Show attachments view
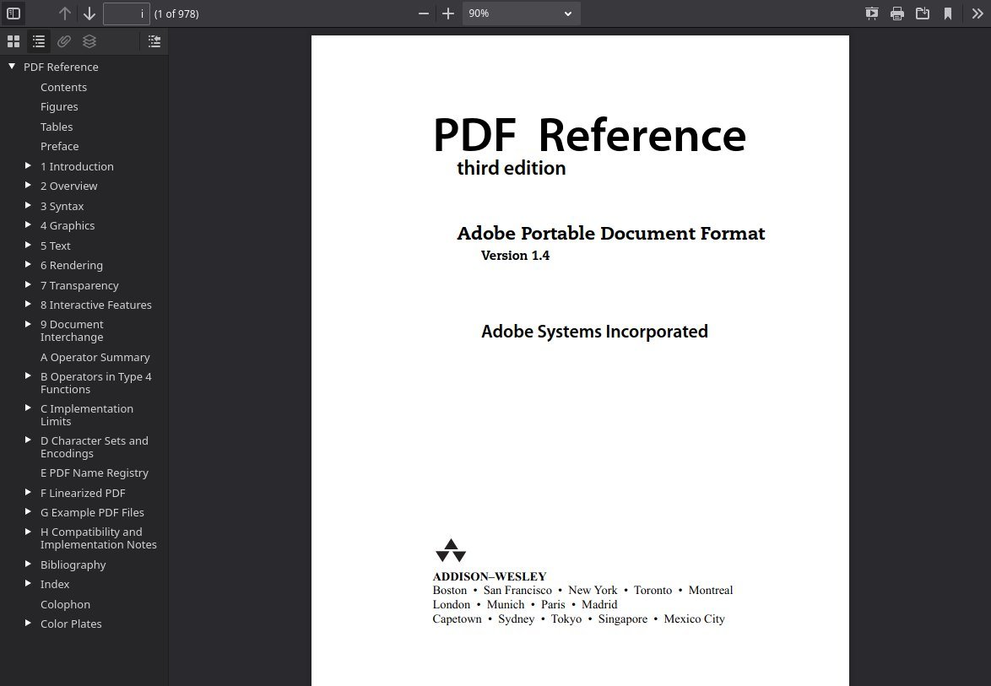This screenshot has width=991, height=686. tap(64, 41)
